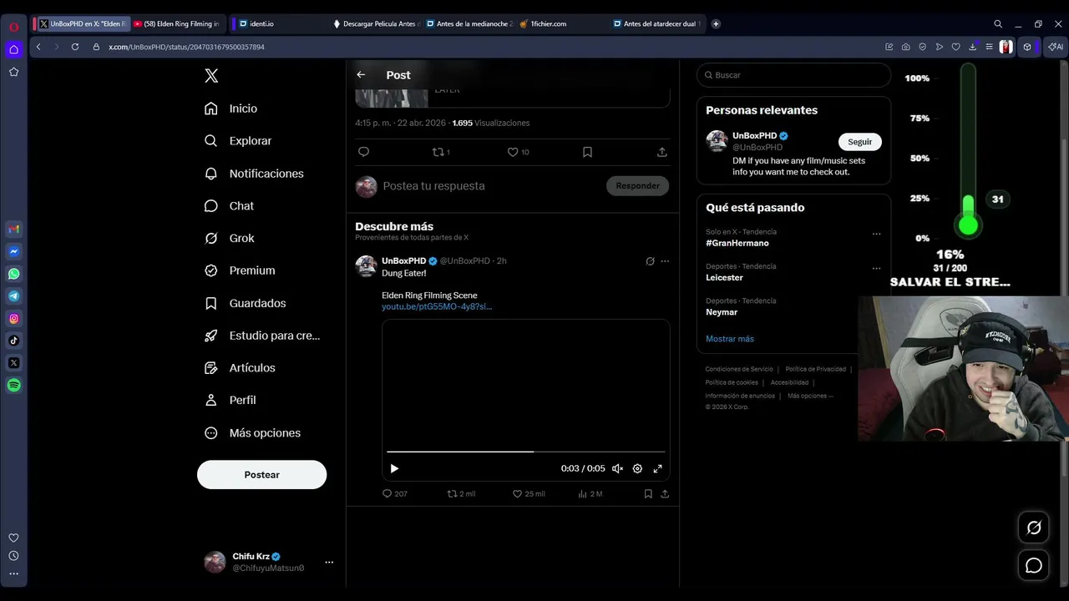Open a new browser tab
The image size is (1069, 601).
point(716,24)
